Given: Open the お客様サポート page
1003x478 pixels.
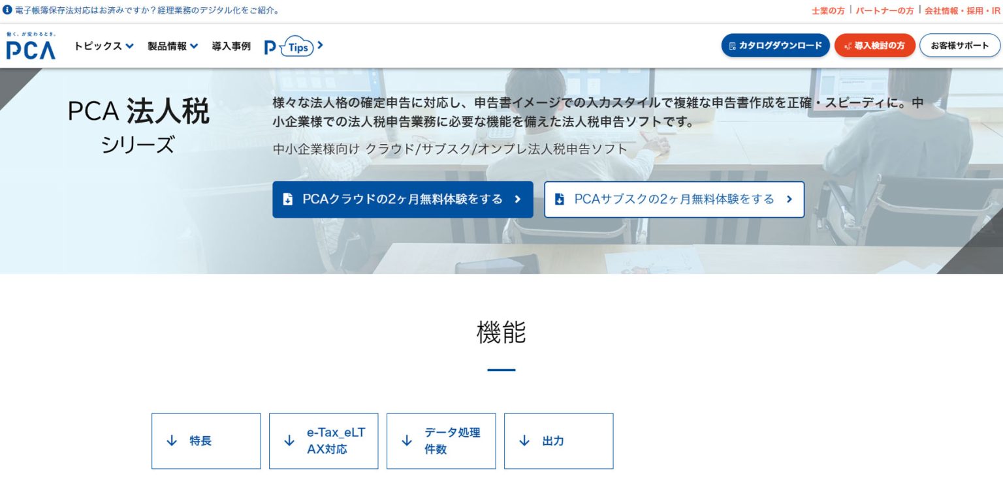Looking at the screenshot, I should click(959, 46).
